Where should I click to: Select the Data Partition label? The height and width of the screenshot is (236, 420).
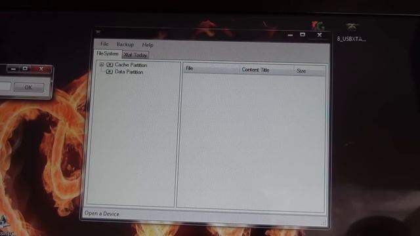[129, 71]
